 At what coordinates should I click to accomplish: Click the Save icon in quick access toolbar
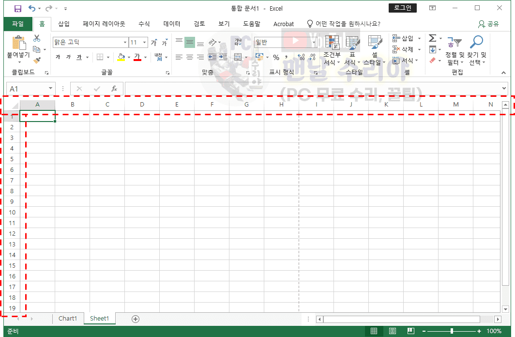click(18, 9)
